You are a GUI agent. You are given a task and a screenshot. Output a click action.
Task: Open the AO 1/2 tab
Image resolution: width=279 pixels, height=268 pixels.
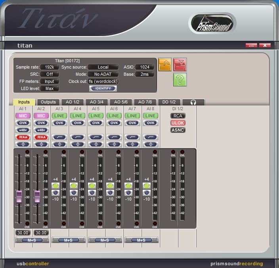pyautogui.click(x=73, y=102)
